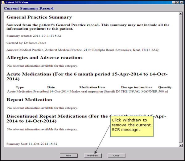Click the General Practice Summary heading
The height and width of the screenshot is (161, 185).
(39, 17)
